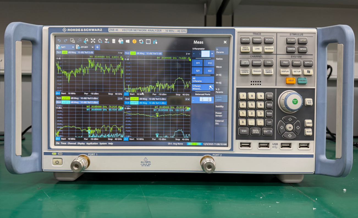Click the add trace Trc+ icon
358x218 pixels.
point(100,41)
